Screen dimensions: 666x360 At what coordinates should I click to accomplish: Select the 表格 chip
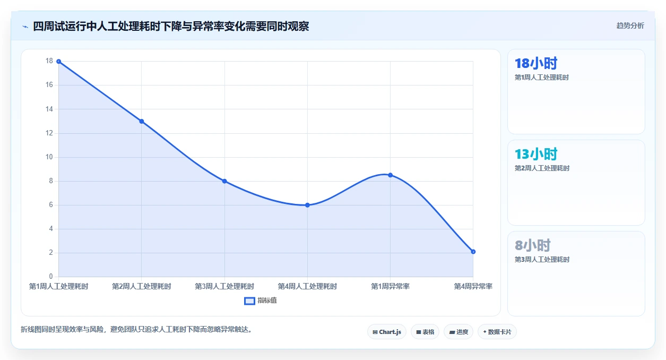coord(425,332)
